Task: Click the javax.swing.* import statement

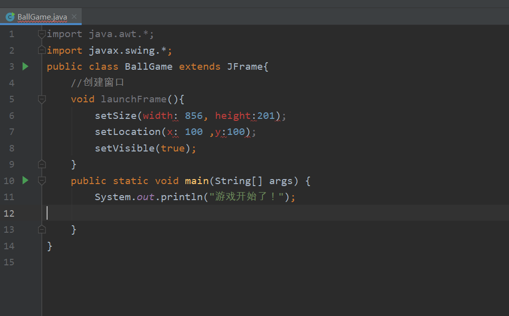Action: click(109, 50)
